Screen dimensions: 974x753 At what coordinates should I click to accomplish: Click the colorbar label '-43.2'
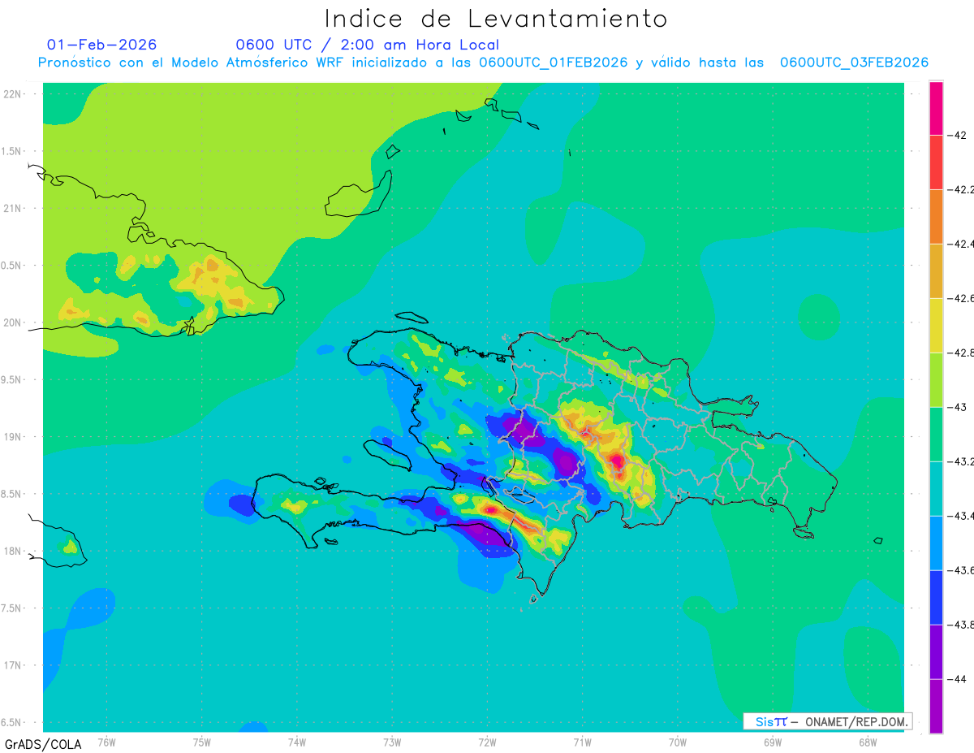(x=960, y=461)
